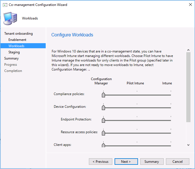Image resolution: width=195 pixels, height=169 pixels.
Task: Jump to the Summary step in sidebar
Action: pos(12,58)
